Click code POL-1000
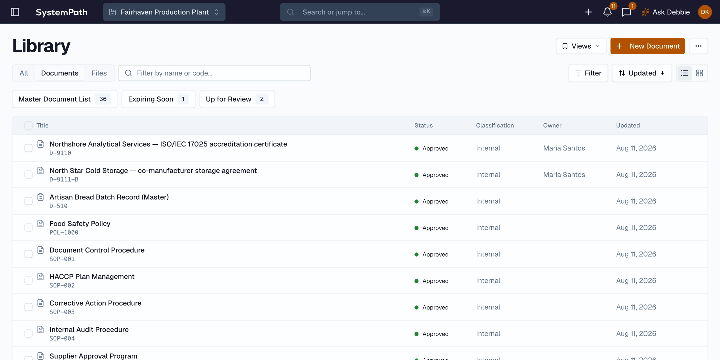The width and height of the screenshot is (720, 360). [64, 232]
